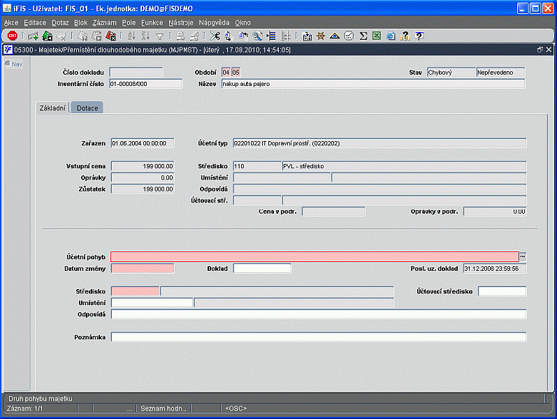This screenshot has width=557, height=419.
Task: Click the red EXIT stop icon
Action: 13,36
